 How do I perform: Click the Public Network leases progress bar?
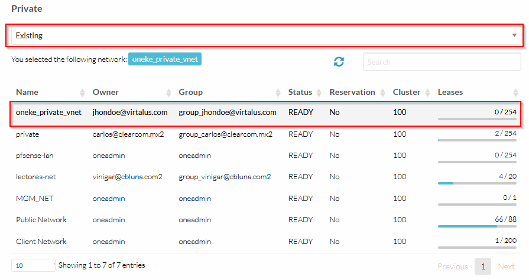[476, 226]
